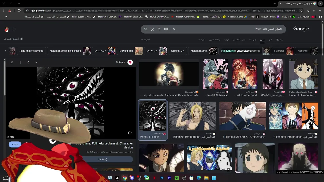Click the large Pride preview image
Image resolution: width=324 pixels, height=182 pixels.
(71, 103)
